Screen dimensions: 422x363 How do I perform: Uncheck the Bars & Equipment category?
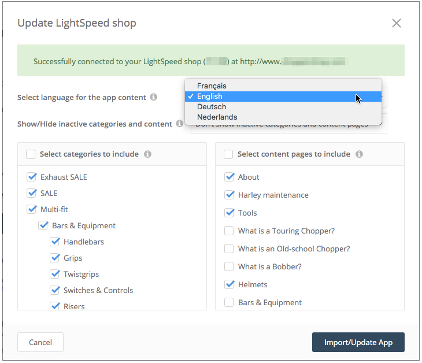click(43, 225)
